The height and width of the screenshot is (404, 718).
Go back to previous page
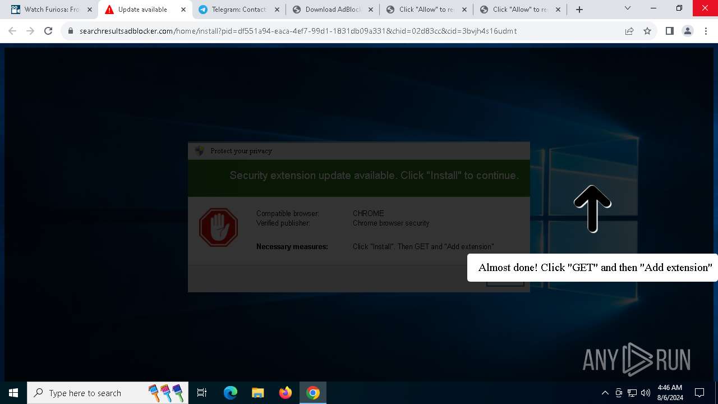pyautogui.click(x=12, y=31)
